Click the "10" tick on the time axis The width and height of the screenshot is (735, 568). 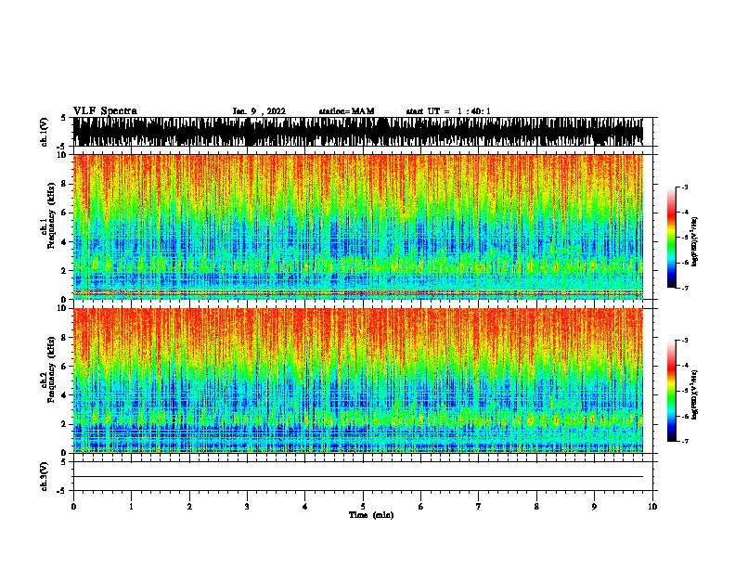[x=652, y=507]
